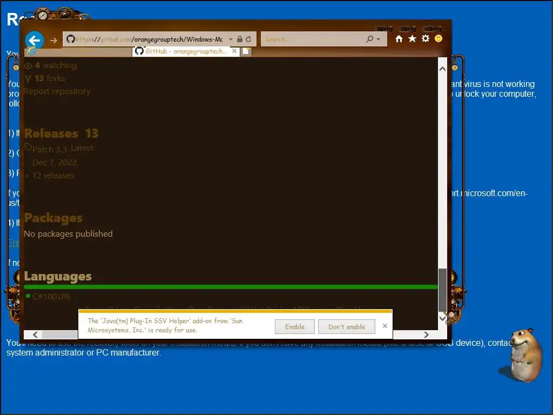Open Tools with the gear icon
Viewport: 553px width, 415px height.
[x=426, y=38]
